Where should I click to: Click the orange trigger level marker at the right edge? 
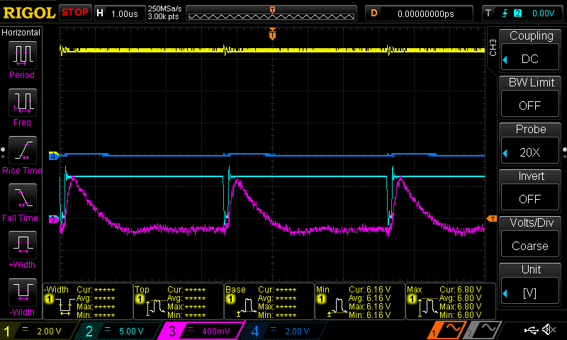tap(492, 219)
